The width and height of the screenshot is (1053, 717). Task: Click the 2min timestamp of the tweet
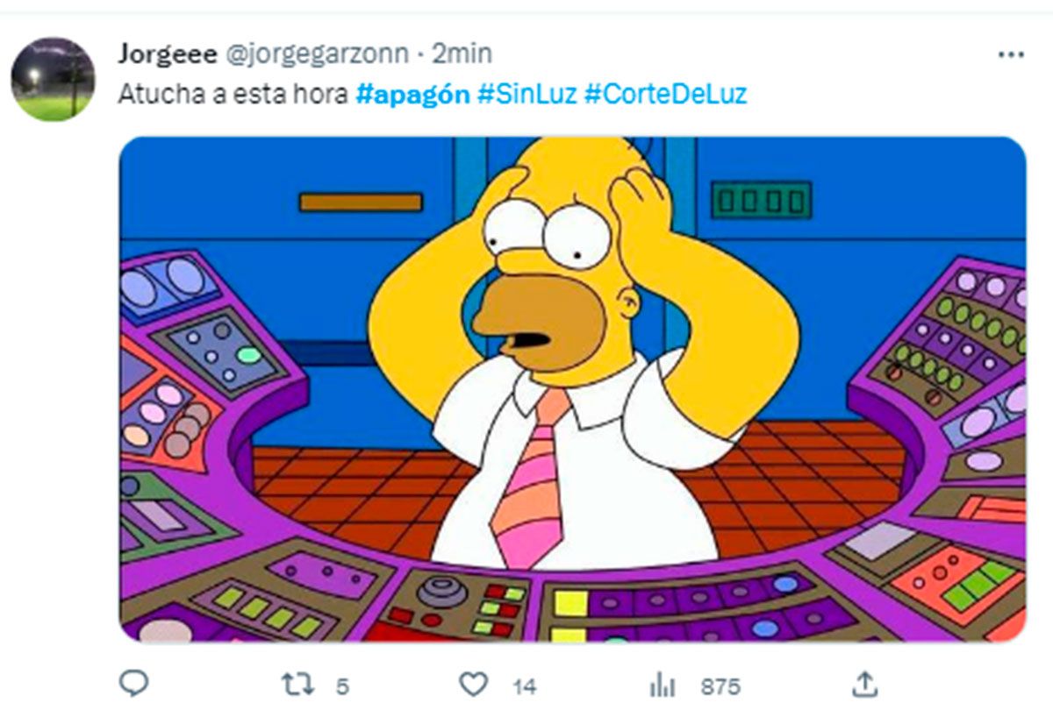click(462, 54)
